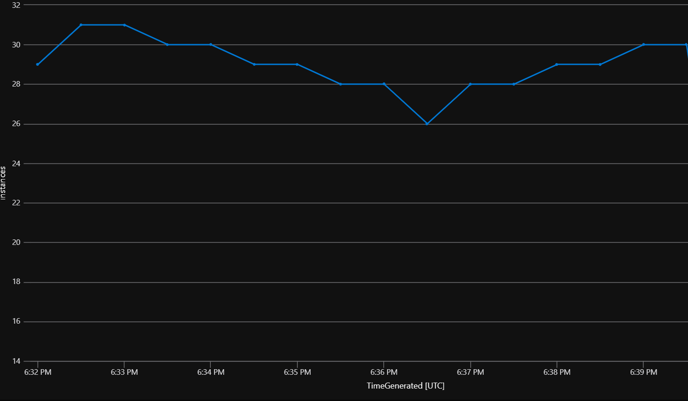Click the y-axis label '28'
Screen dimensions: 688x401
(16, 84)
